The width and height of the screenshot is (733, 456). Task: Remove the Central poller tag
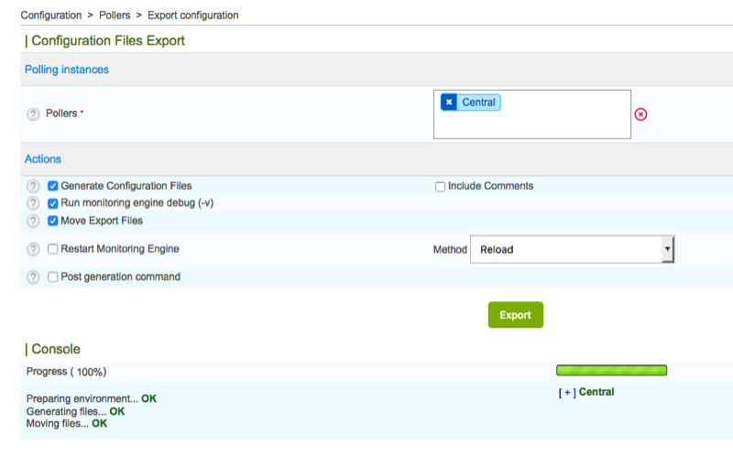(x=449, y=103)
